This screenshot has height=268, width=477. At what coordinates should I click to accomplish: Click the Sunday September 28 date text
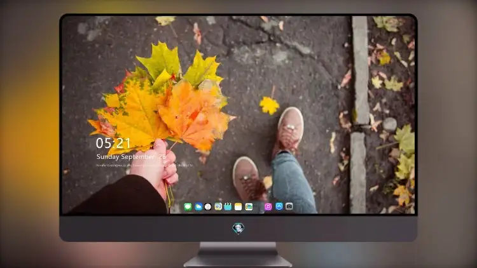(x=131, y=157)
